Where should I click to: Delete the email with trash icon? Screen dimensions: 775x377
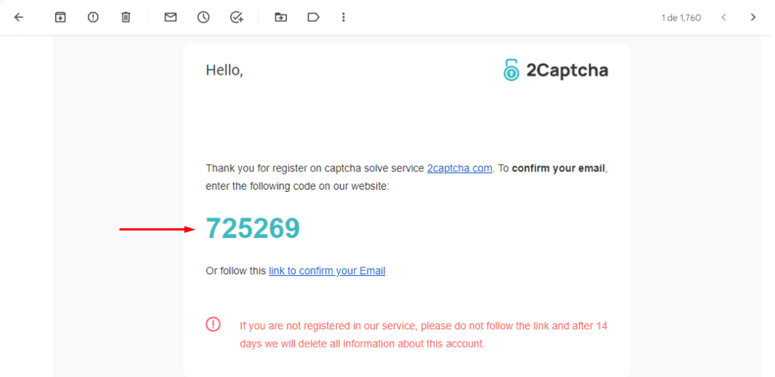[x=126, y=17]
